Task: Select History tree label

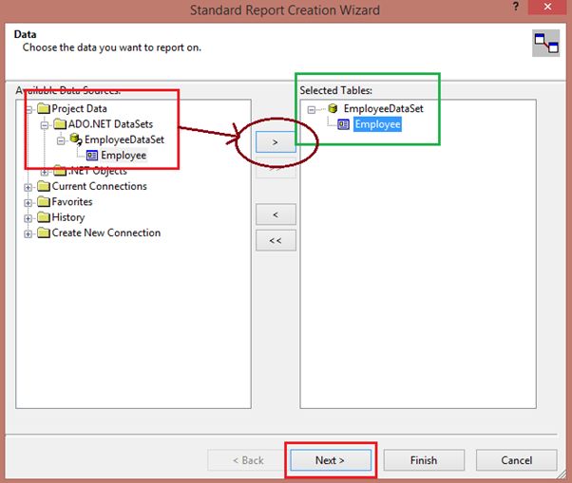Action: (x=68, y=217)
